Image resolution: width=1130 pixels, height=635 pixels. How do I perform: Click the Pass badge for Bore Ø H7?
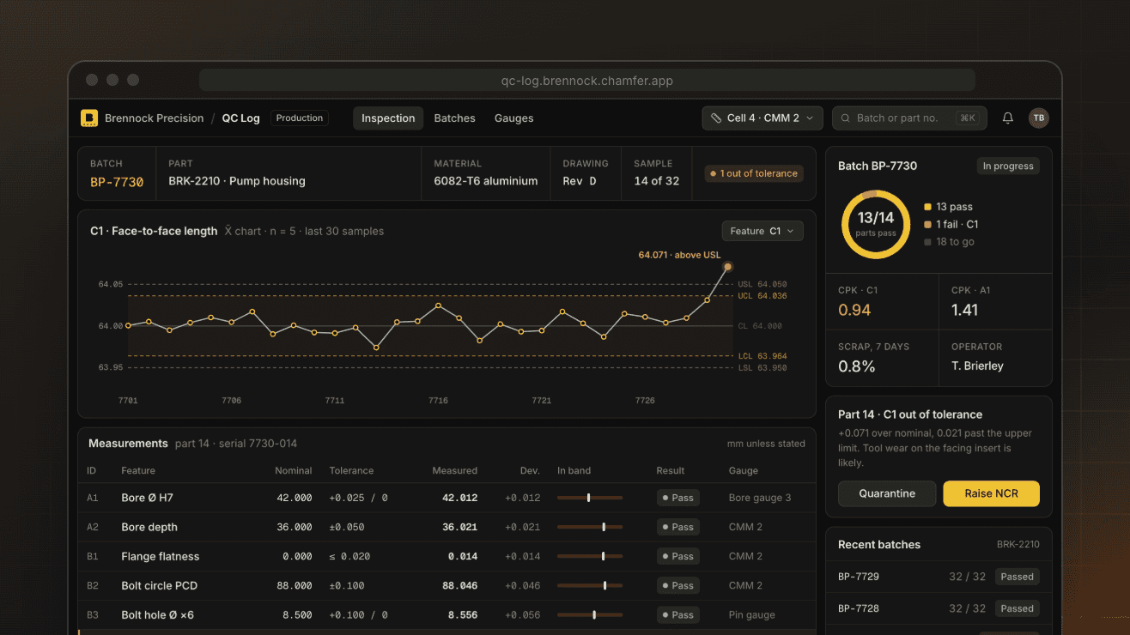(x=678, y=498)
